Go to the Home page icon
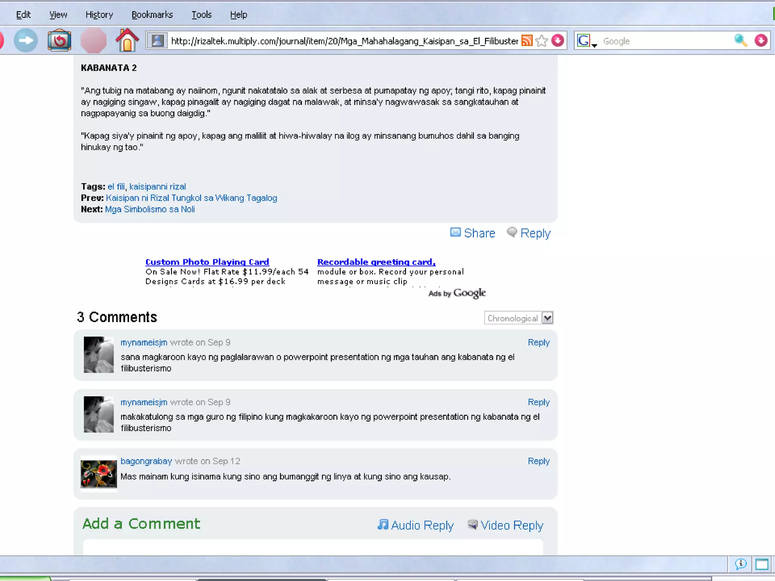The image size is (775, 581). coord(127,40)
